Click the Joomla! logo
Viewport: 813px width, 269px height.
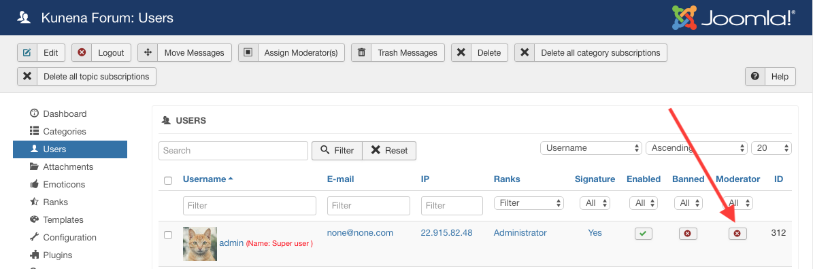pos(733,18)
